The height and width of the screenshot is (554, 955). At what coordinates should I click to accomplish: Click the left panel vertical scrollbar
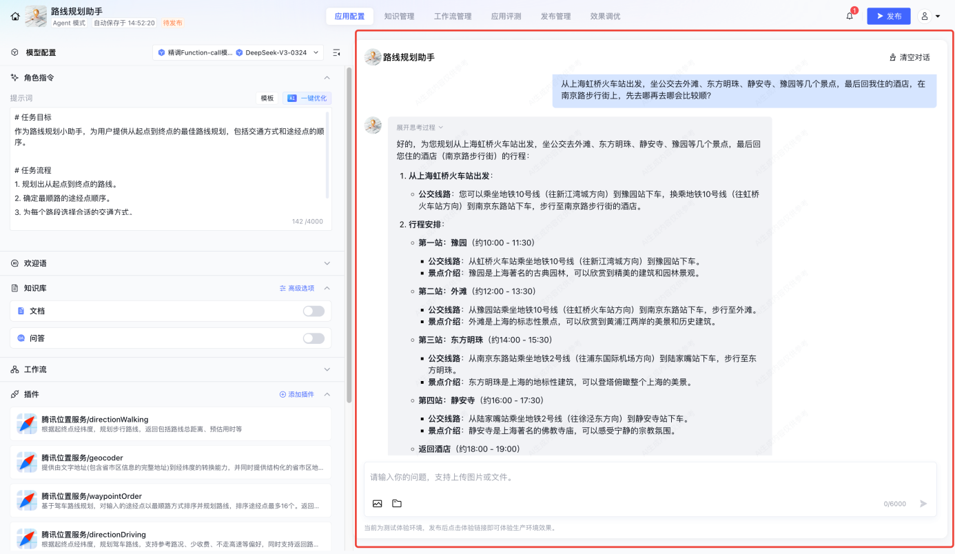[x=349, y=234]
